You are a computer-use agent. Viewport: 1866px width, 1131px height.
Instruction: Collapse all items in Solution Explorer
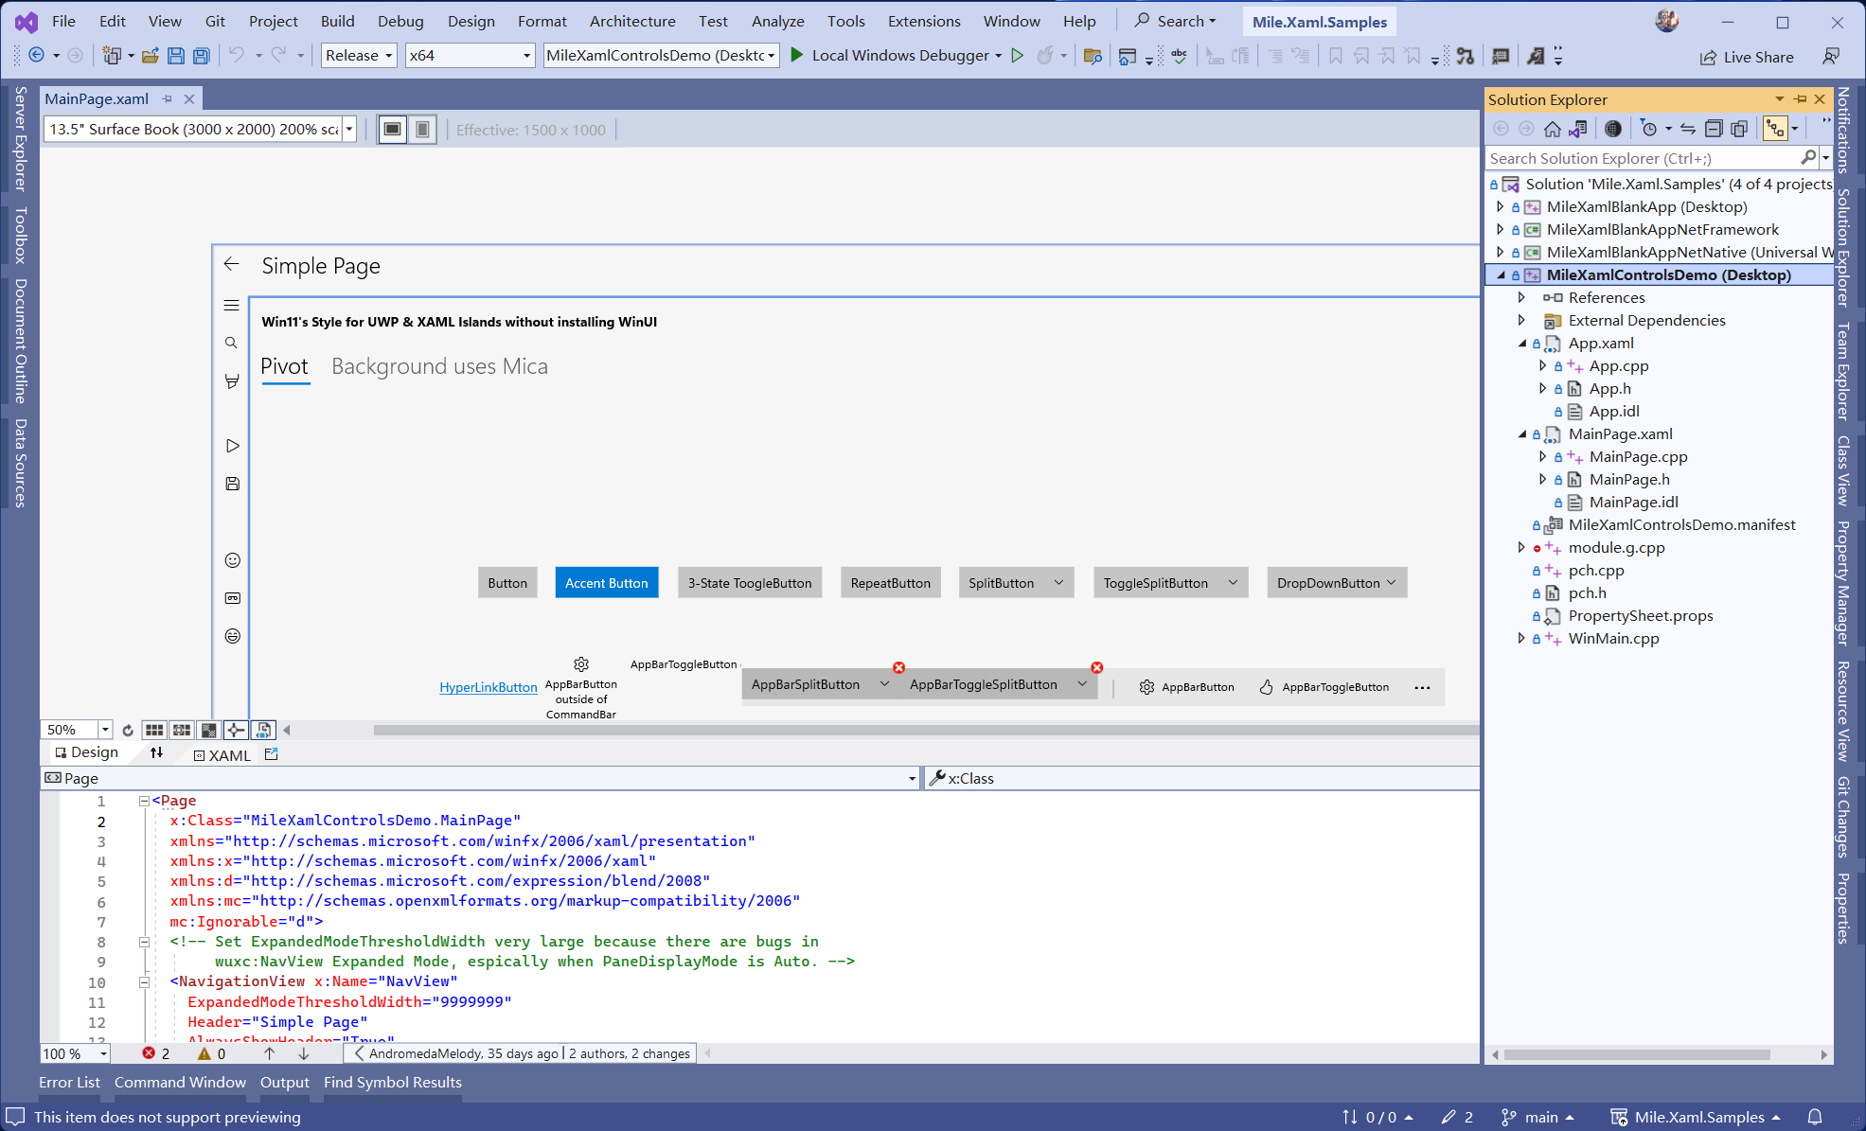coord(1713,129)
